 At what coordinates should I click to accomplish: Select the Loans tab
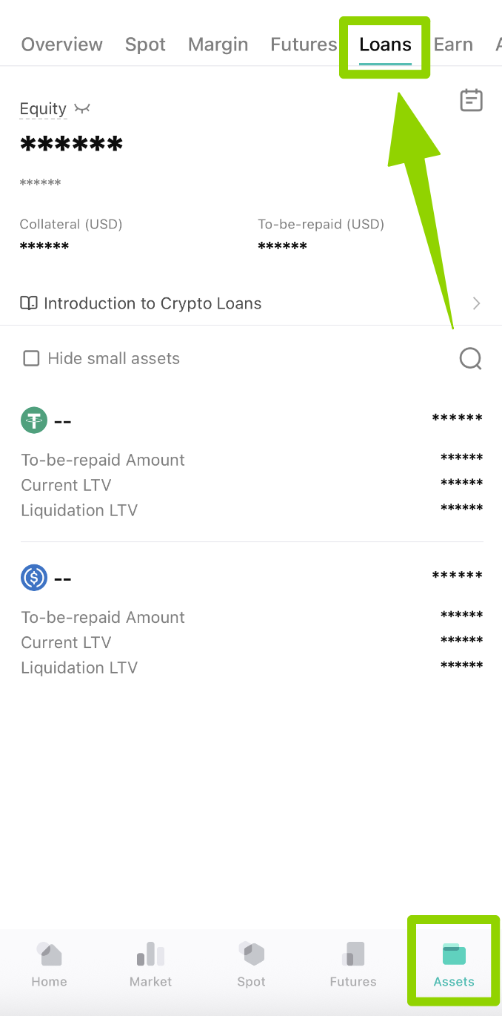(x=385, y=44)
